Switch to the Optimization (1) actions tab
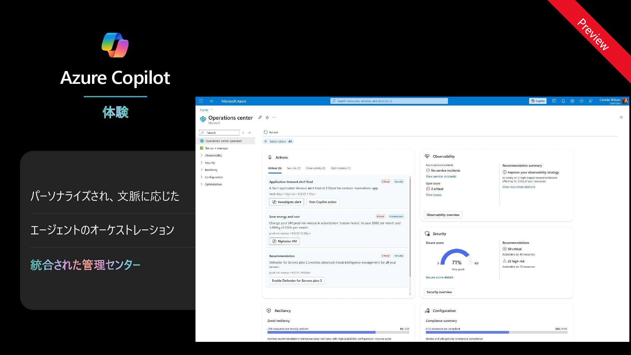The width and height of the screenshot is (631, 355). point(340,168)
